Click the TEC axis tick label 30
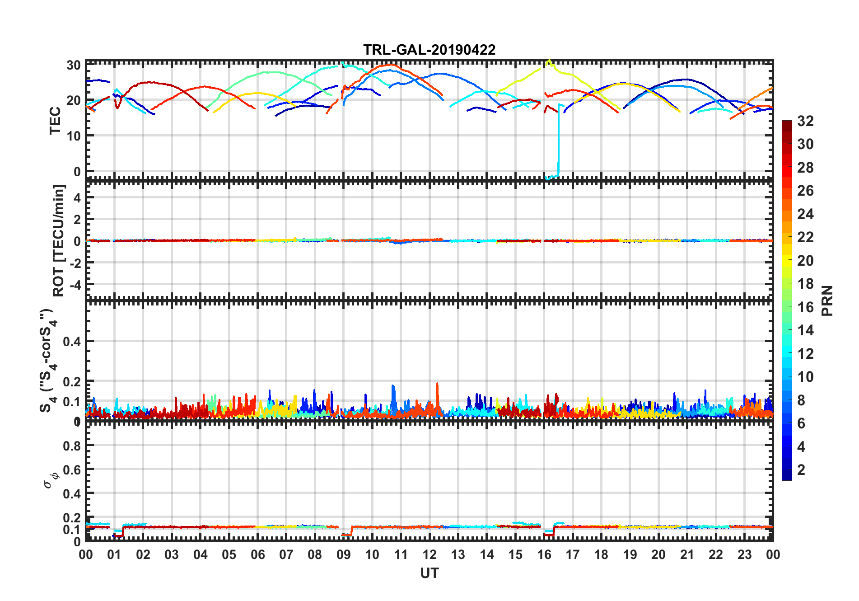This screenshot has width=859, height=601. (x=74, y=65)
